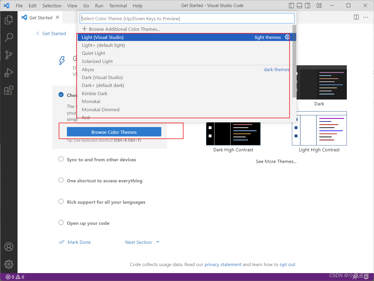Toggle secondary side bar layout icon
The image size is (374, 281).
click(308, 6)
